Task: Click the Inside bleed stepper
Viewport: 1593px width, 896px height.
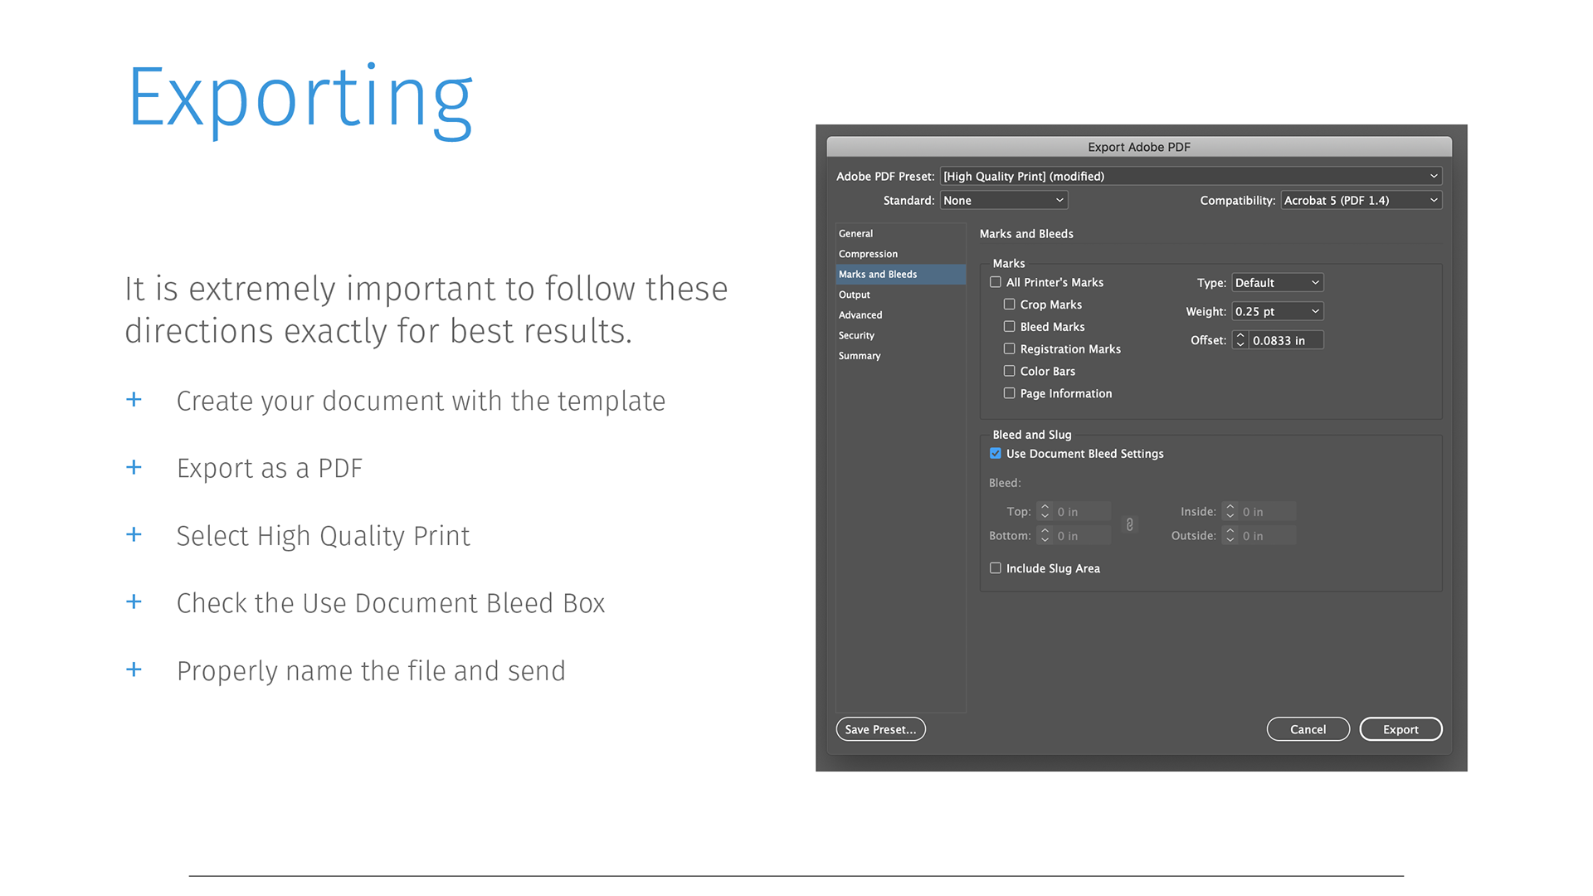Action: 1230,512
